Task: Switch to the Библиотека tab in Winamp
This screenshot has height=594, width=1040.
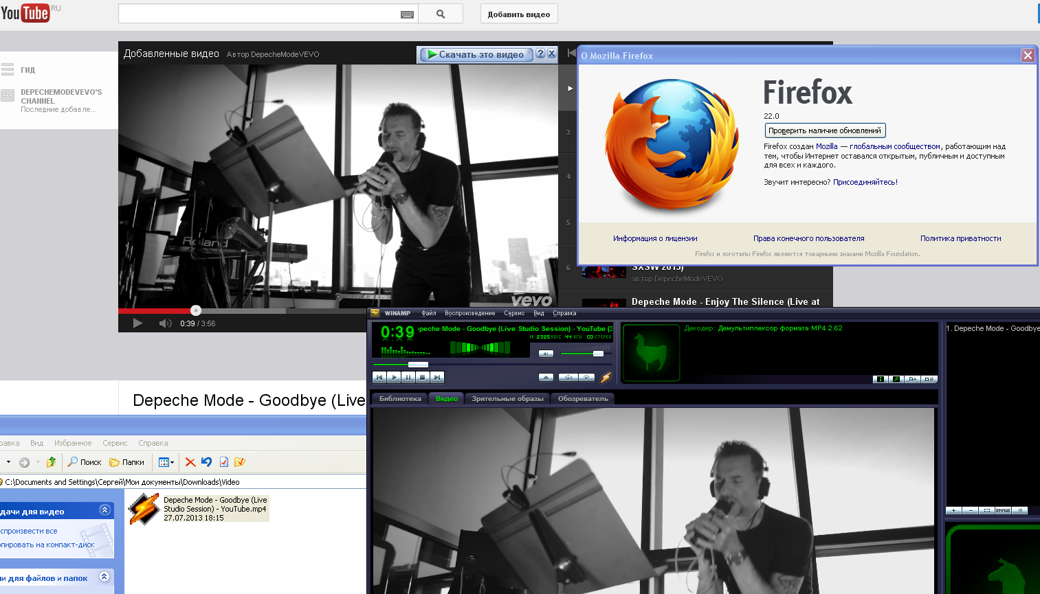Action: (x=399, y=398)
